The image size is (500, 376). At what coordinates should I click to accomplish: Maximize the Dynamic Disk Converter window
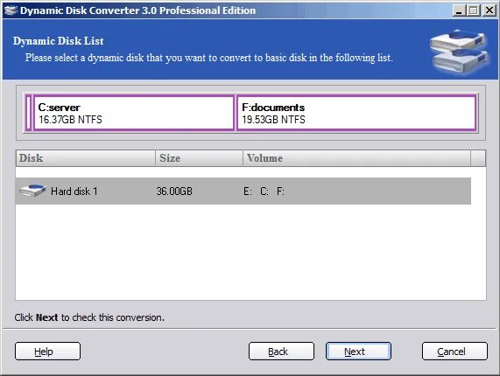474,10
